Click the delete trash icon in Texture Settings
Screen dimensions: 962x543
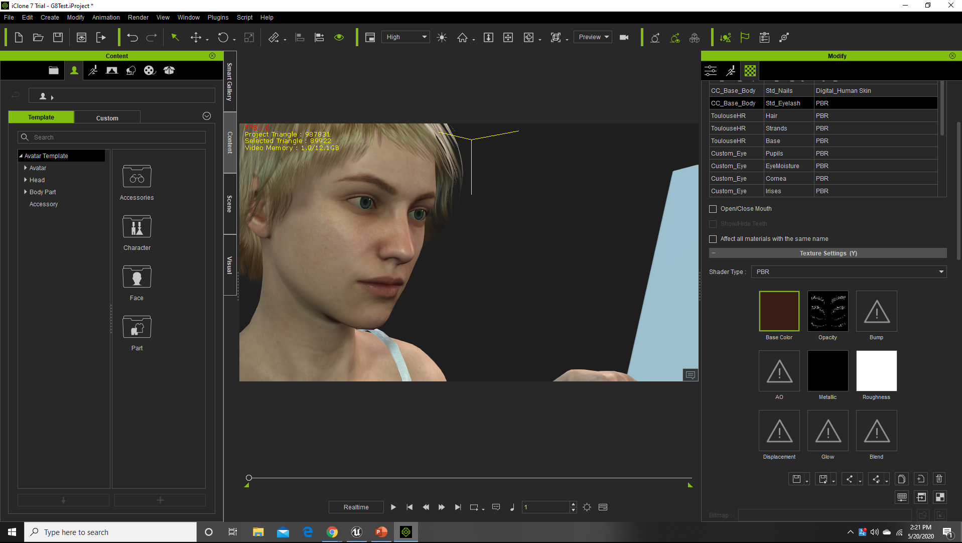point(939,479)
